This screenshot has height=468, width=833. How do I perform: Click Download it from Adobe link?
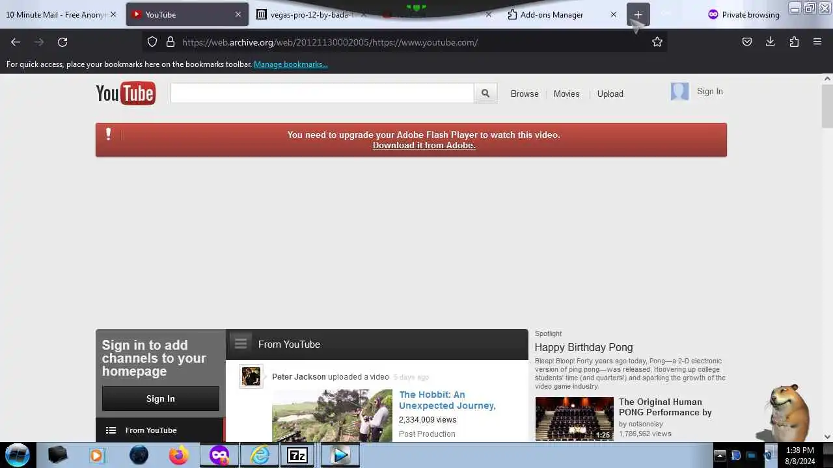pos(424,145)
